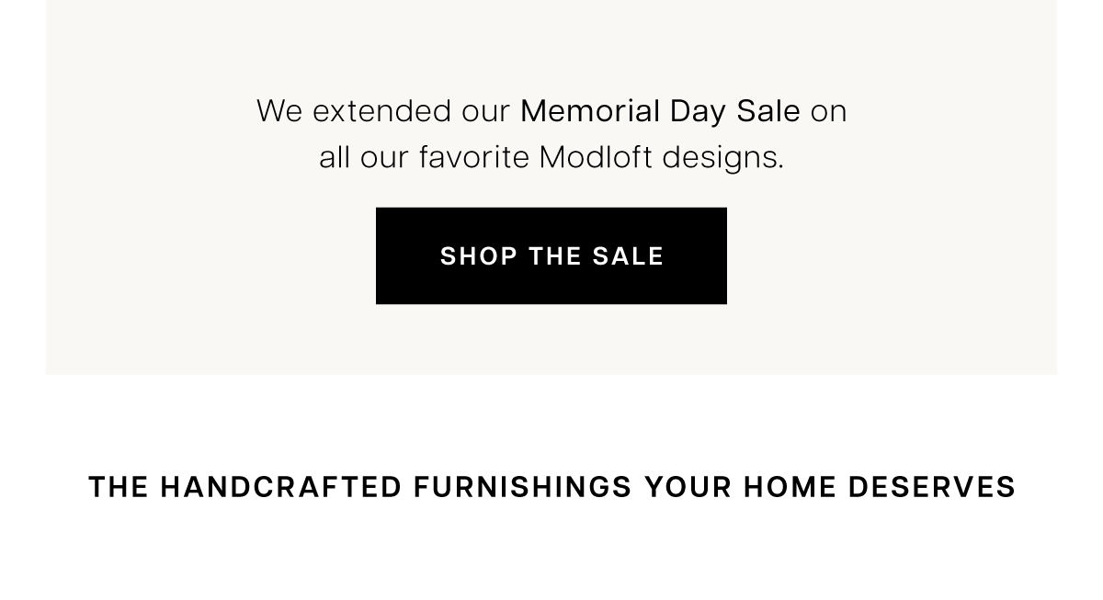Click the word THE starting the heading
This screenshot has width=1103, height=600.
click(x=119, y=487)
